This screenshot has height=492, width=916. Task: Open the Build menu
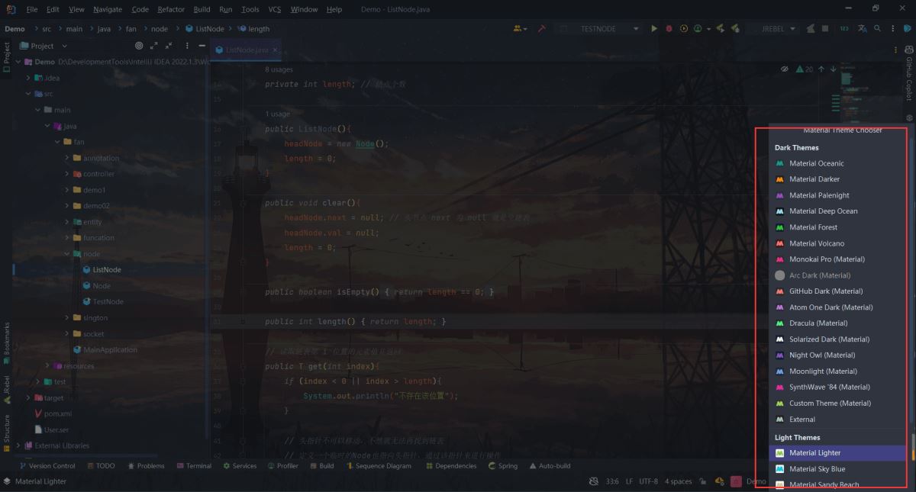(x=202, y=9)
